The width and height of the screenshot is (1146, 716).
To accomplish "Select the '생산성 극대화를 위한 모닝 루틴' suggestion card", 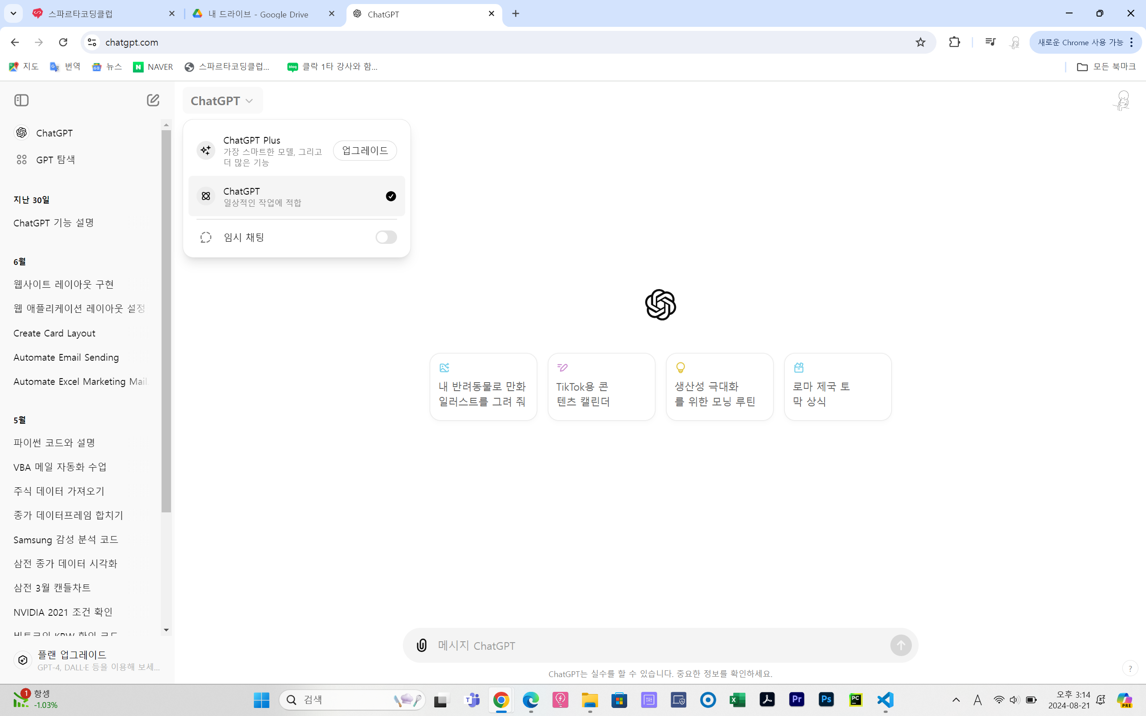I will (x=719, y=386).
